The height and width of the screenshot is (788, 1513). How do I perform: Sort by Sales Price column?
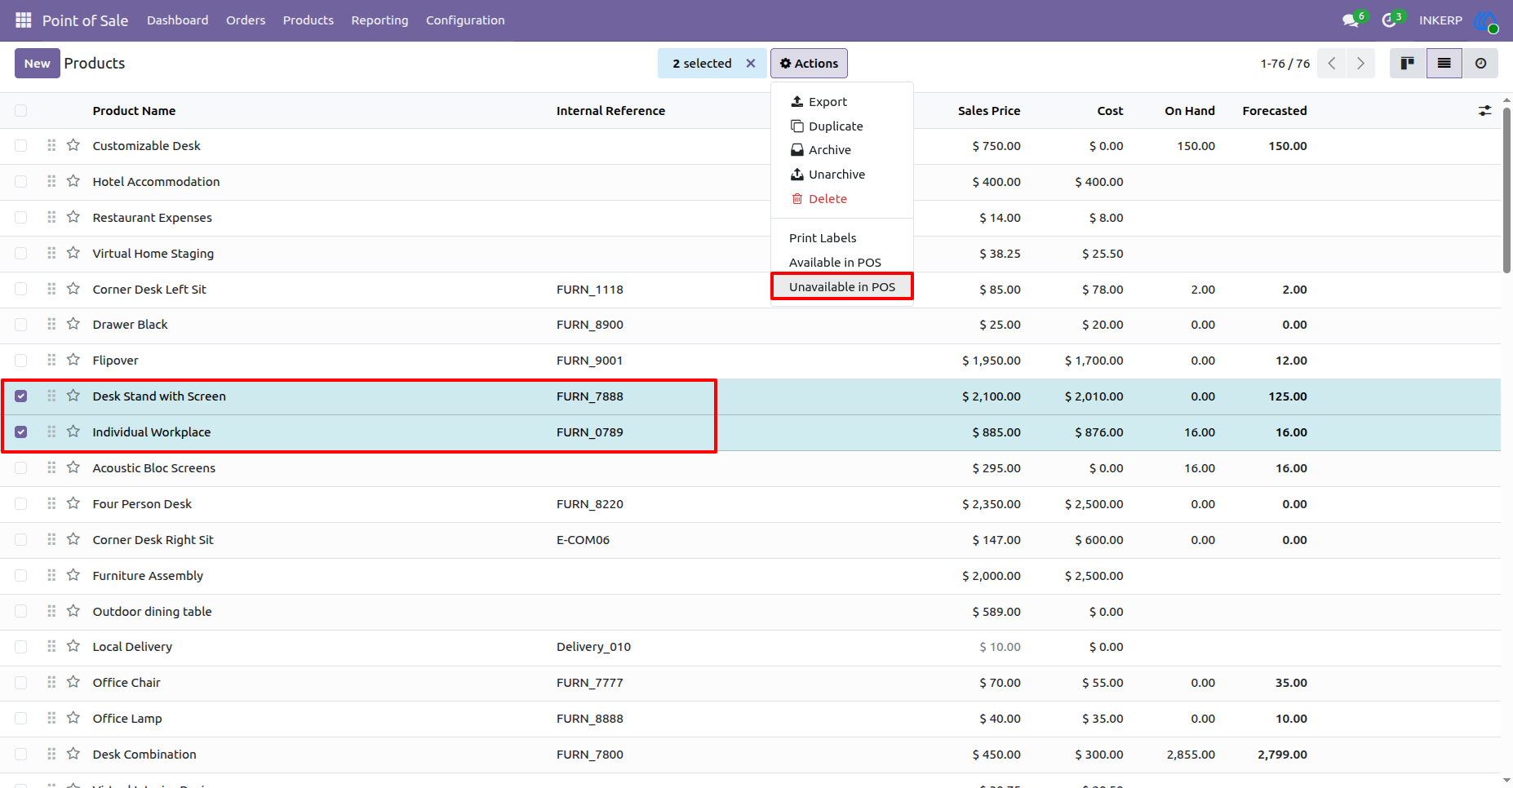[x=988, y=110]
